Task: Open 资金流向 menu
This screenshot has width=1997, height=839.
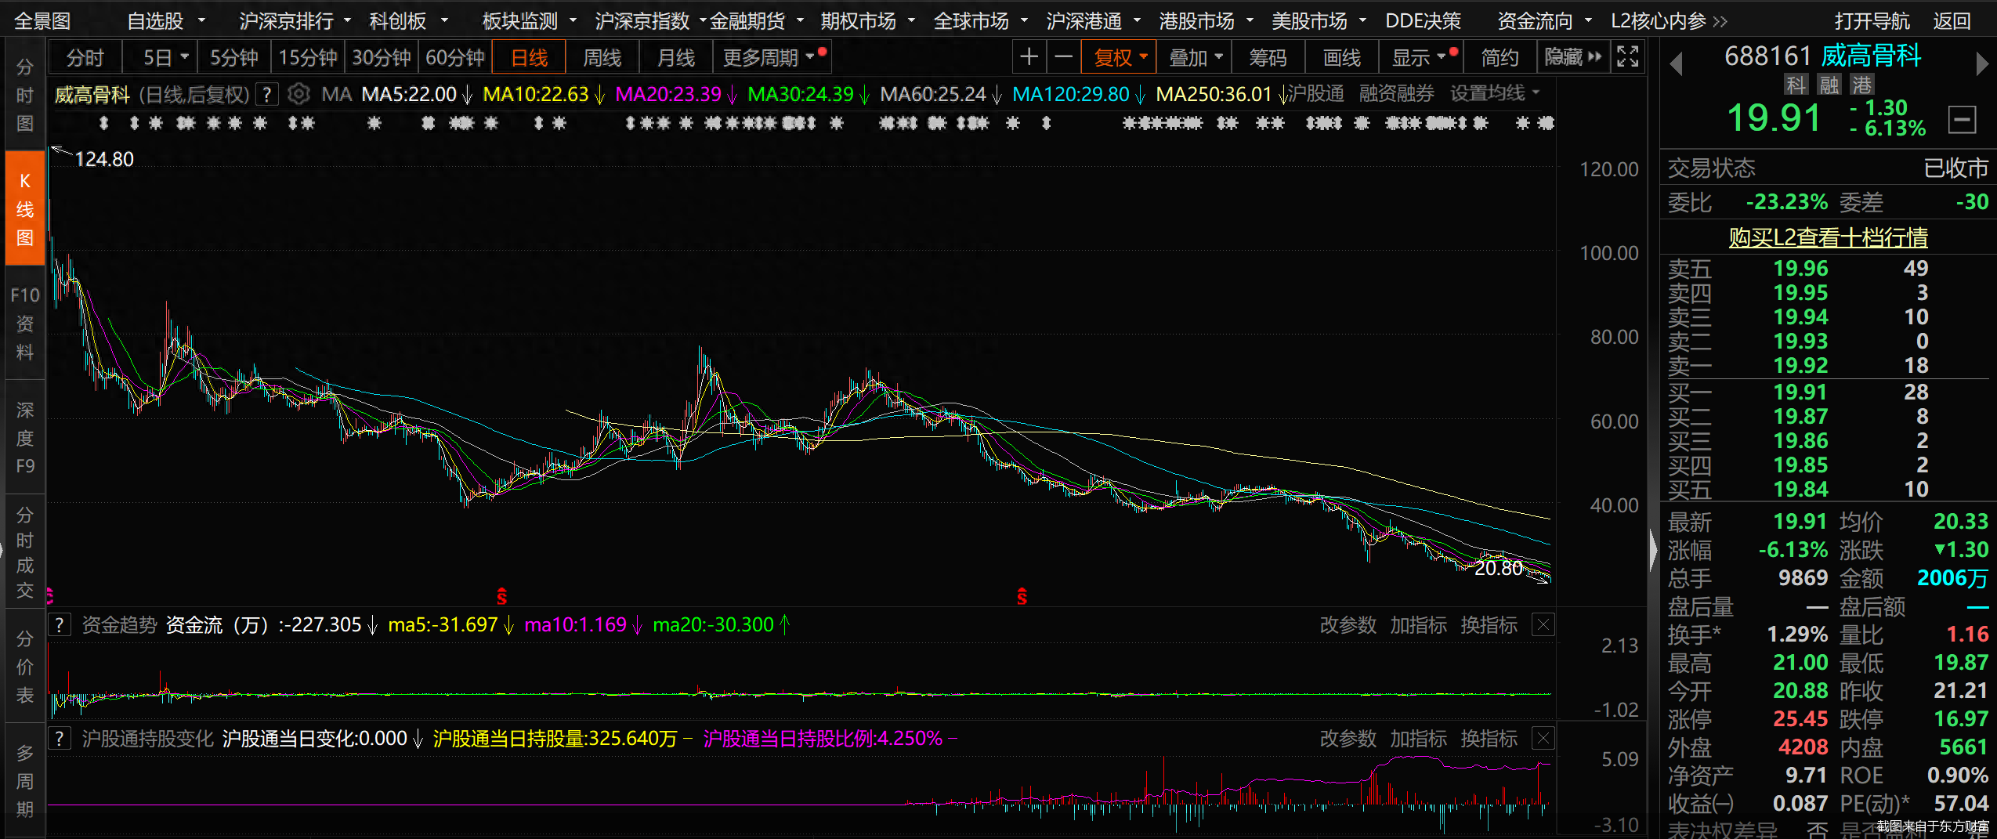Action: 1544,21
